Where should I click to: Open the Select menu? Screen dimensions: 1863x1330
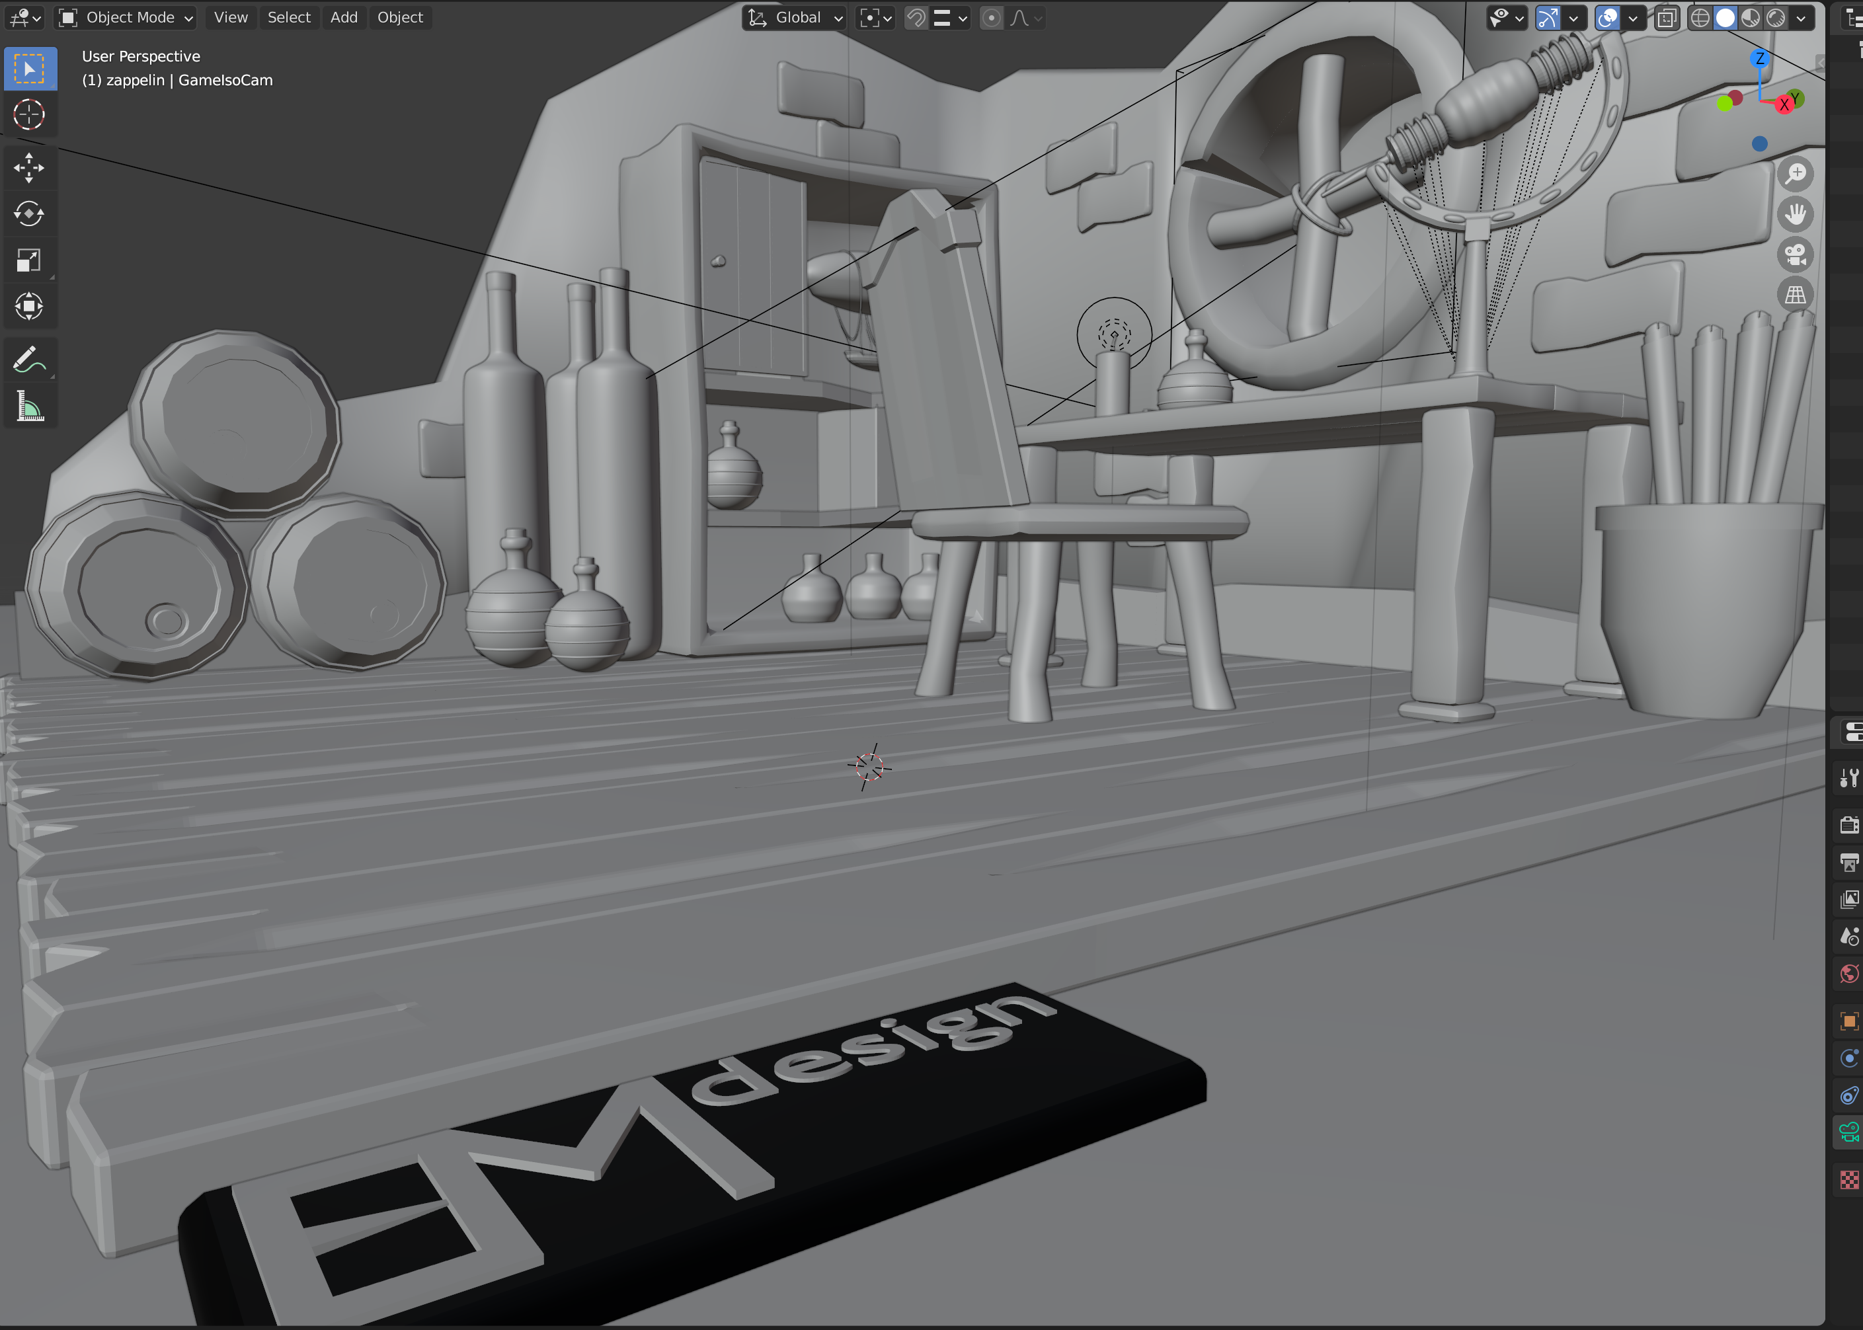289,18
